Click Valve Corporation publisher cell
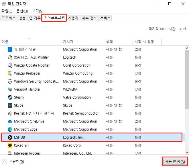The height and width of the screenshot is (168, 189). pyautogui.click(x=77, y=97)
